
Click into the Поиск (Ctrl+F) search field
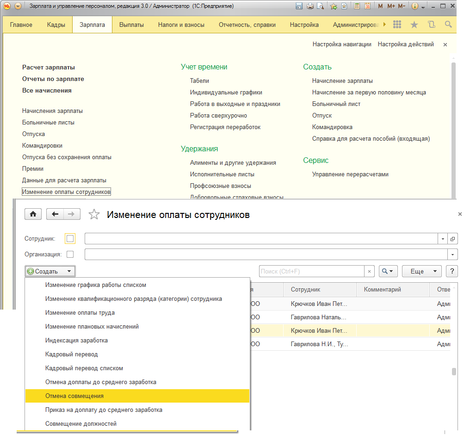(x=312, y=271)
